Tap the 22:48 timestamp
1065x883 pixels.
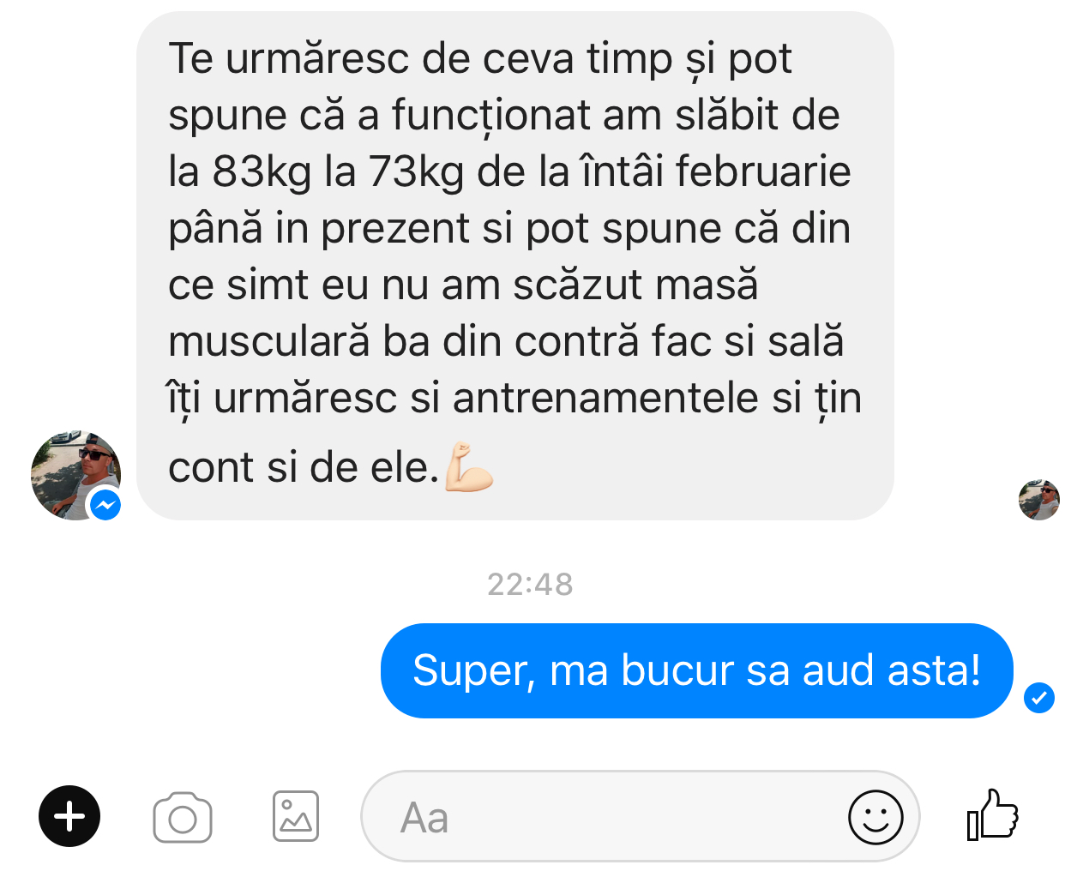pos(530,585)
